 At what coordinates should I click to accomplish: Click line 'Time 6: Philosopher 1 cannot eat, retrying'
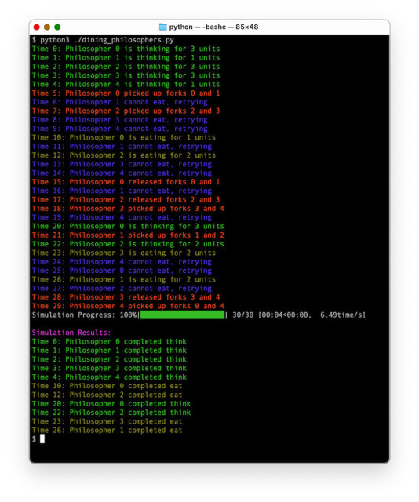pos(119,102)
